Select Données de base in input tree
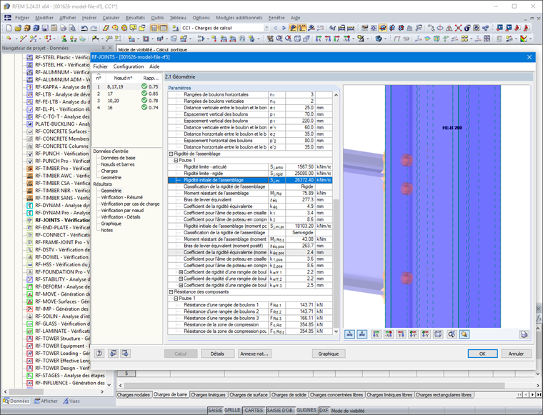Viewport: 543px width, 415px height. (118, 158)
